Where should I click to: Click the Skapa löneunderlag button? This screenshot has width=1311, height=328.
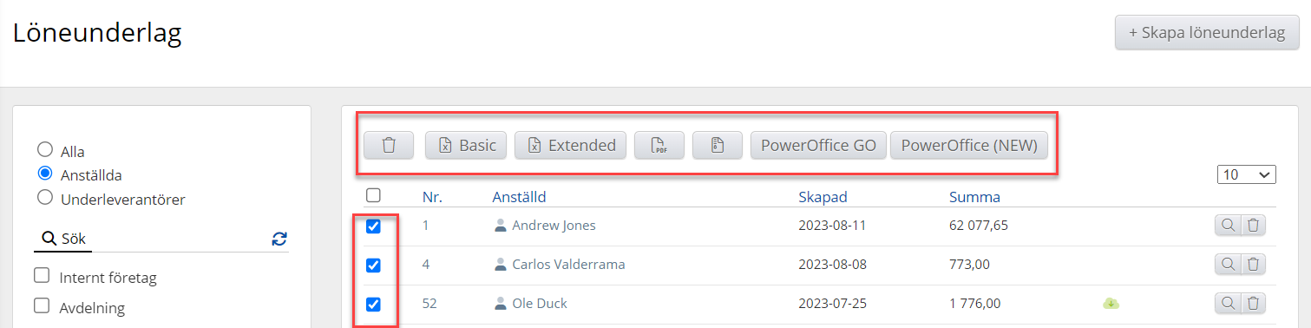point(1207,33)
